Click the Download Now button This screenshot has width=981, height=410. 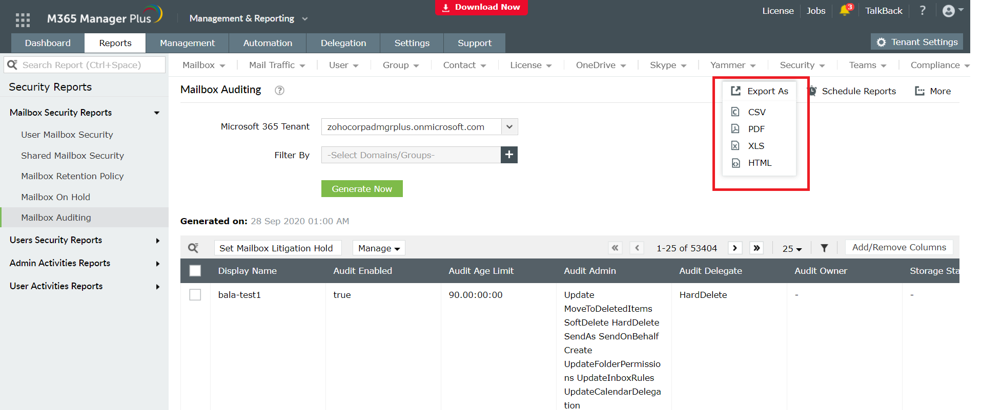[481, 7]
